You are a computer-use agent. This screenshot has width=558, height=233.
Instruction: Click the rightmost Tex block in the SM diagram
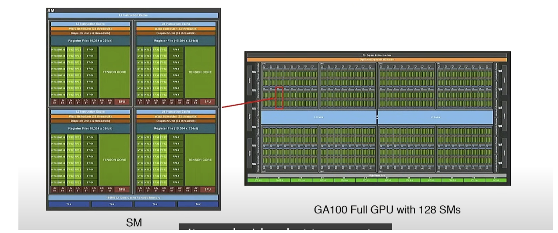coord(198,204)
